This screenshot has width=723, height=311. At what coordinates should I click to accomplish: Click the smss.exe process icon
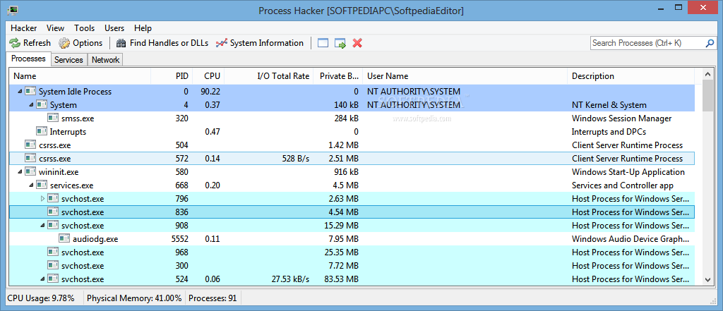click(54, 118)
